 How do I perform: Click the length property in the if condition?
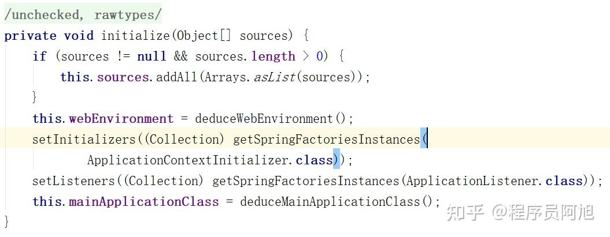(x=273, y=57)
